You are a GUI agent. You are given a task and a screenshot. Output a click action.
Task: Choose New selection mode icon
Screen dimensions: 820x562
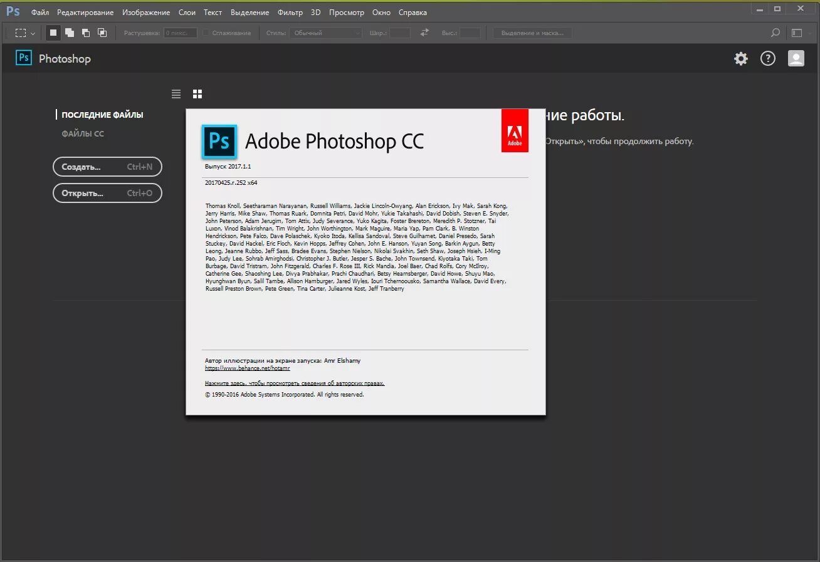click(53, 33)
